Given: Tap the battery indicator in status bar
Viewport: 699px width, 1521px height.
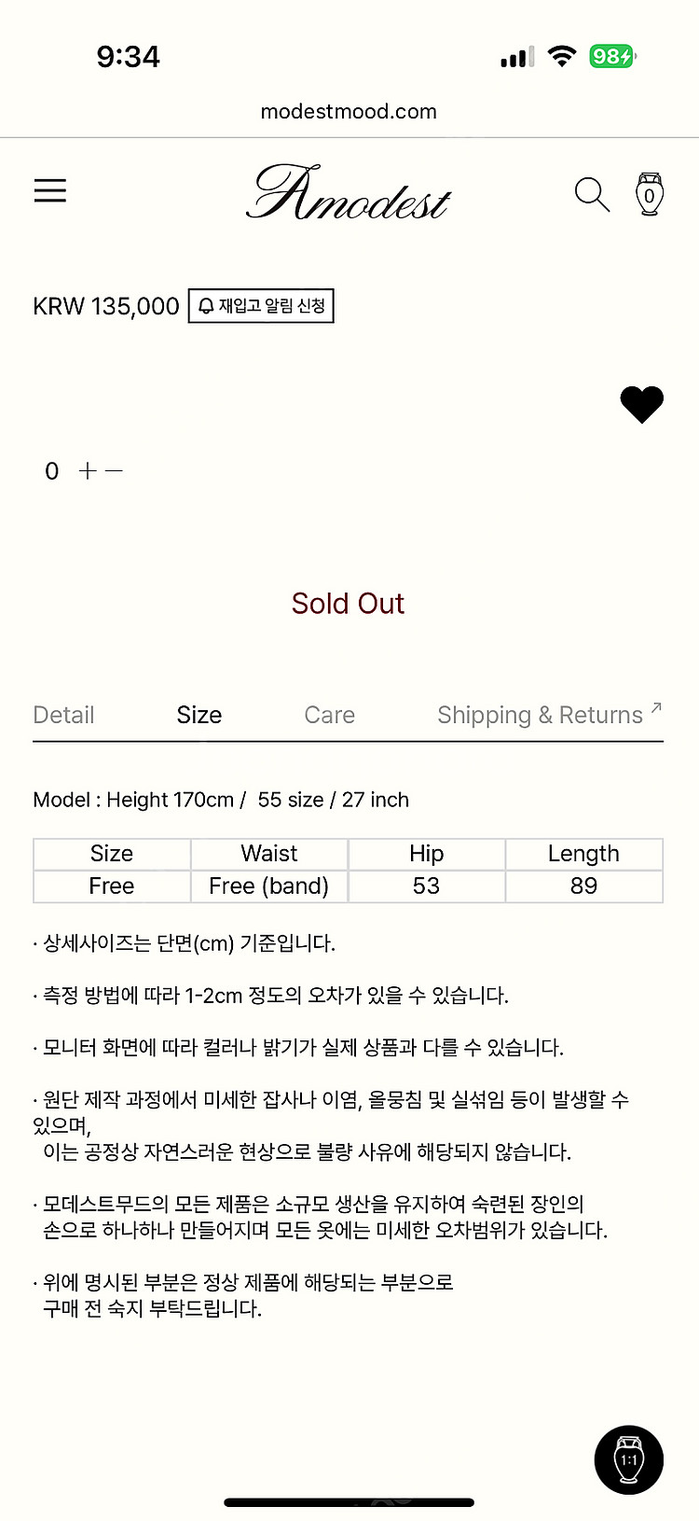Looking at the screenshot, I should coord(612,57).
